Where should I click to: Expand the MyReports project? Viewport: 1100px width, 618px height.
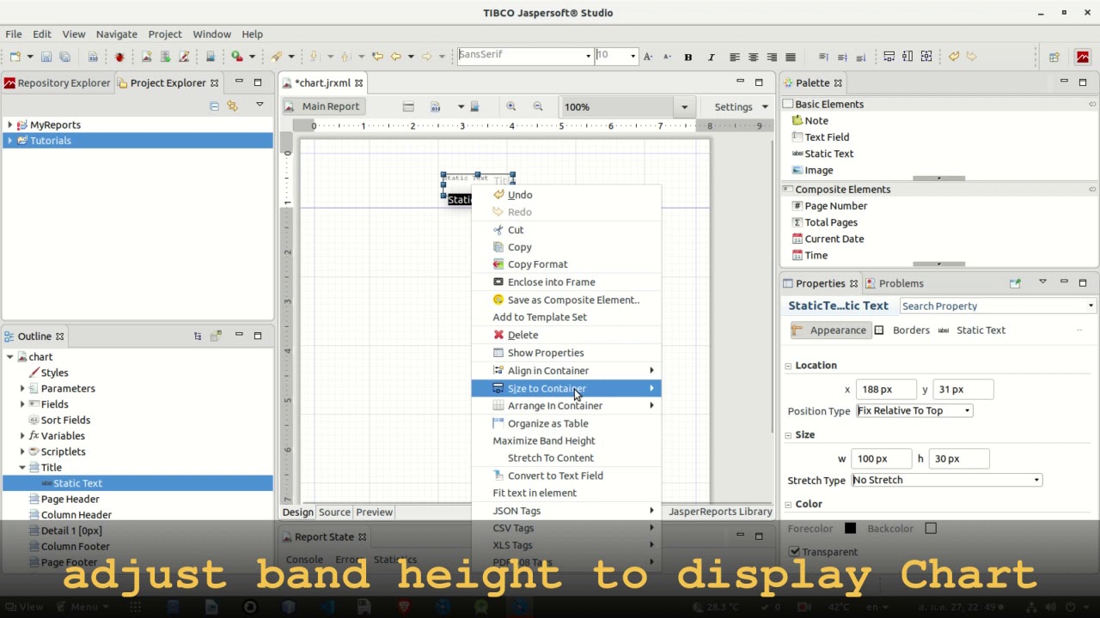[9, 125]
